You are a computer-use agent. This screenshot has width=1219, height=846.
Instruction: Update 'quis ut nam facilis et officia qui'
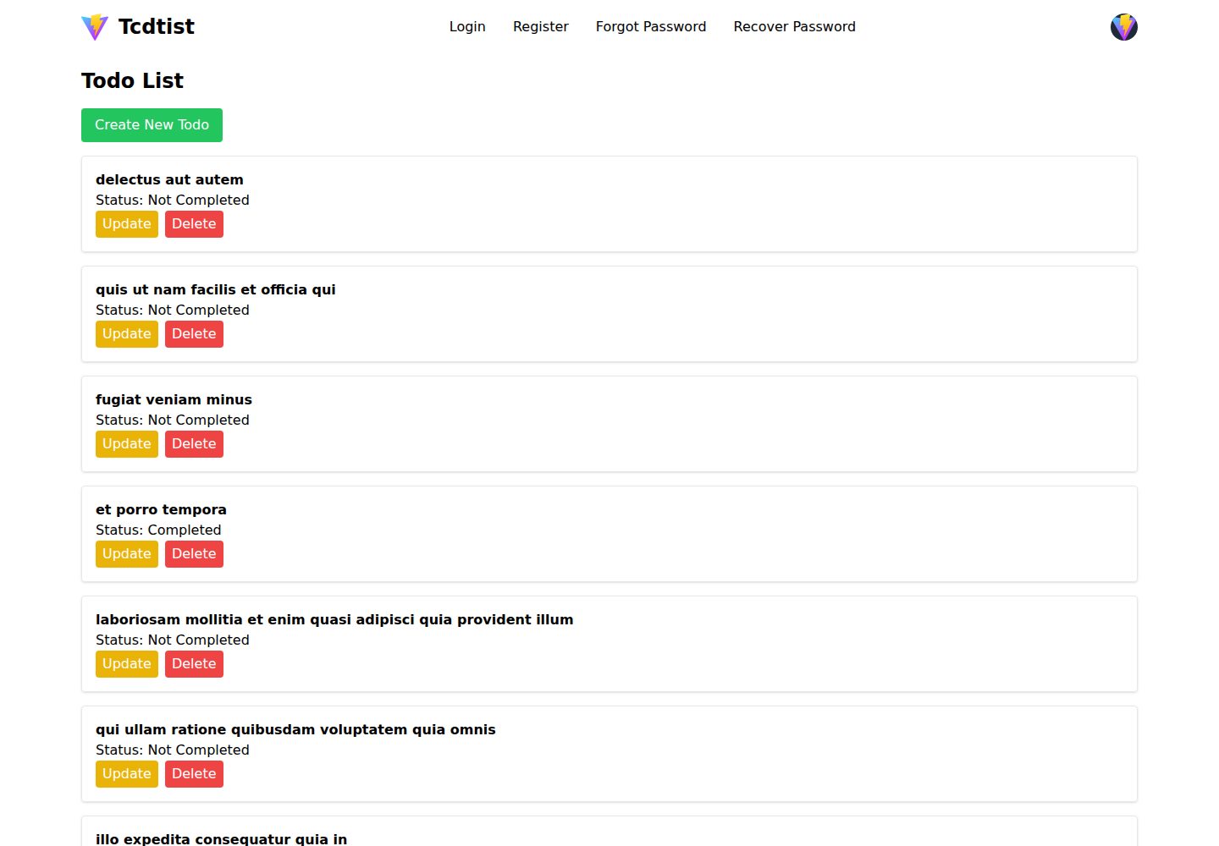(x=127, y=334)
